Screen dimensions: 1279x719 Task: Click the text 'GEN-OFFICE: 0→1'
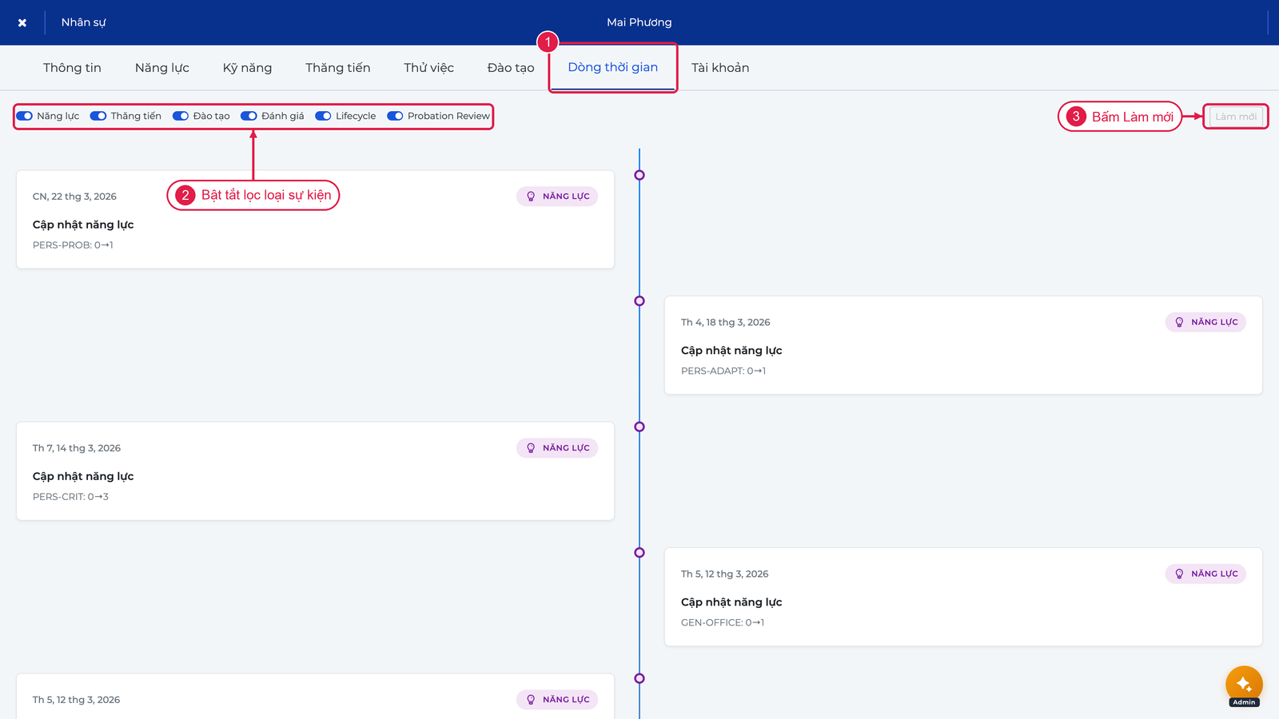723,622
